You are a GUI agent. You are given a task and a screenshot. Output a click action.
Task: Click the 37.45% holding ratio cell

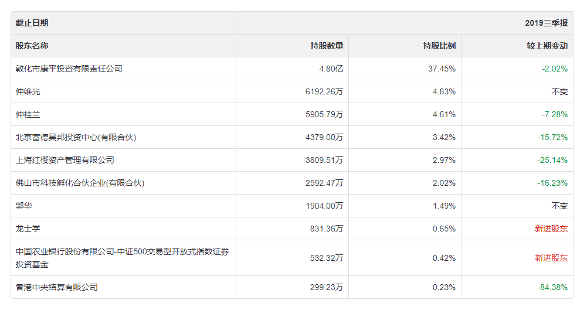click(442, 69)
